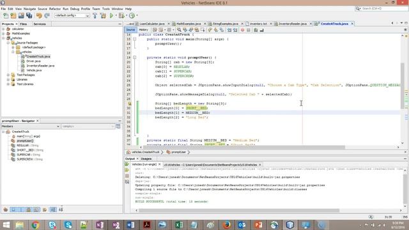
Task: Stop macro recording in editor toolbar
Action: [249, 30]
